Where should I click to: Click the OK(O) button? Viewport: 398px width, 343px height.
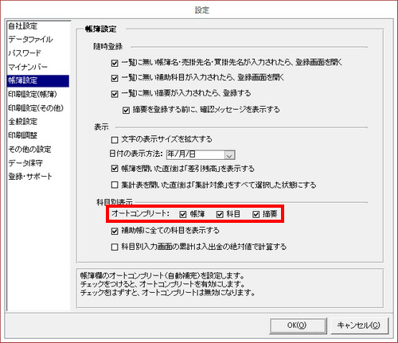point(298,325)
